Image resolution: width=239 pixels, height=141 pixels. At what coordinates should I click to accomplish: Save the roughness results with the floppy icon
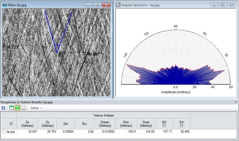tap(3, 108)
